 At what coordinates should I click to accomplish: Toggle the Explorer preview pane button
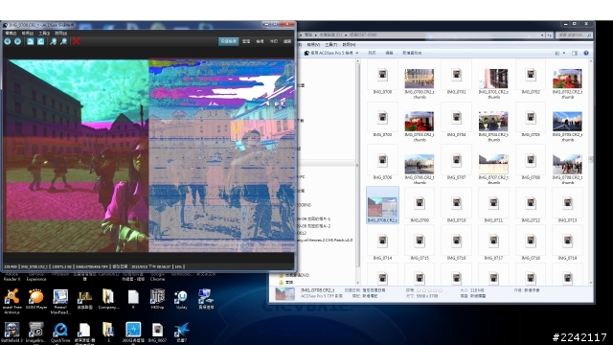575,53
